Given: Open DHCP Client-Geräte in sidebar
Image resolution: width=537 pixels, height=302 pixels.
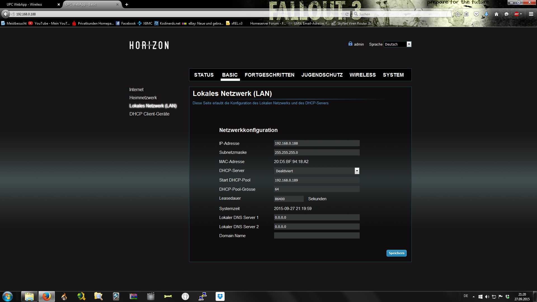Looking at the screenshot, I should (149, 114).
